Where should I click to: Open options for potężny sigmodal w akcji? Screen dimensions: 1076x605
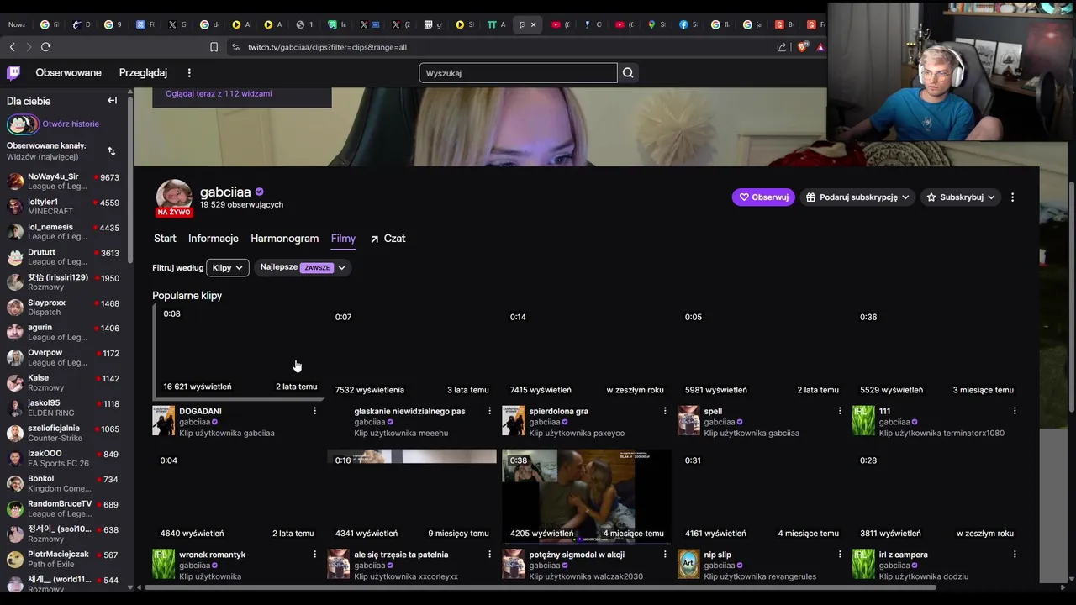[x=665, y=555]
